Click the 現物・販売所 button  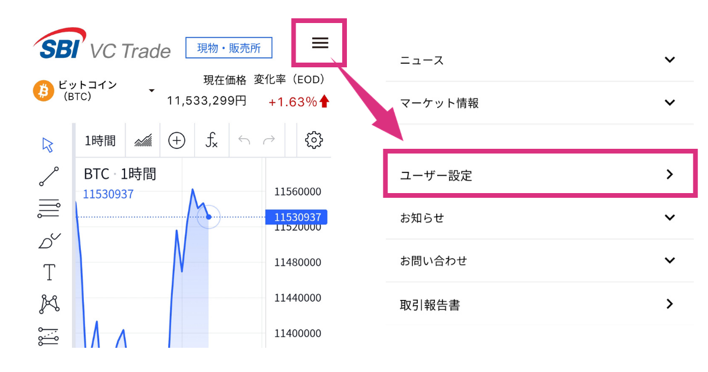(229, 48)
